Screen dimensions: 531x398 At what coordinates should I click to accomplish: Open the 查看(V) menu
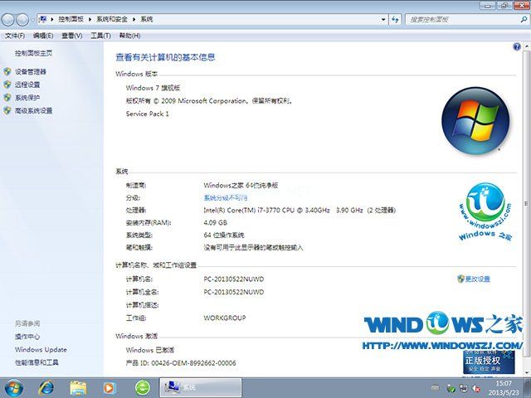(72, 36)
